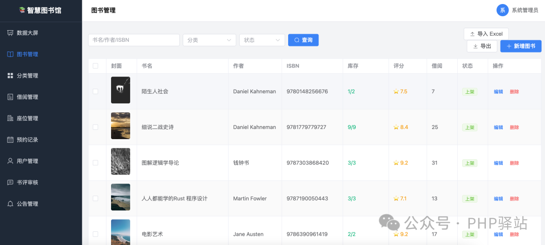Open 数据大屏 in the sidebar
This screenshot has height=245, width=545.
(x=41, y=33)
